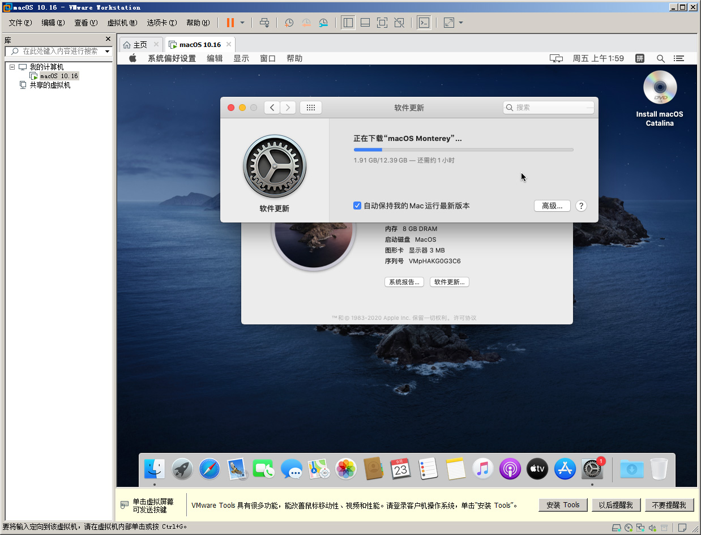Open the library search dropdown arrow
This screenshot has height=535, width=701.
[108, 51]
